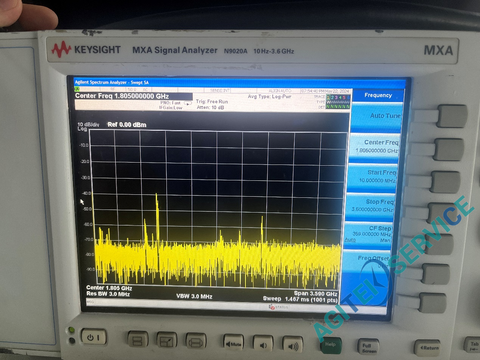Click the STATUS icon in message bar

[x=278, y=307]
